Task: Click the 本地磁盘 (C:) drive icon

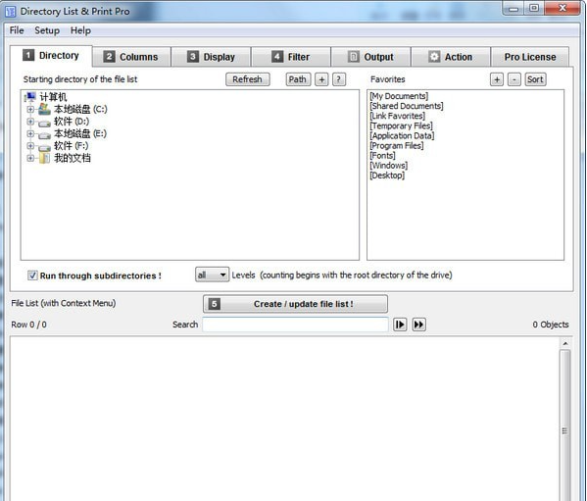Action: [x=44, y=110]
